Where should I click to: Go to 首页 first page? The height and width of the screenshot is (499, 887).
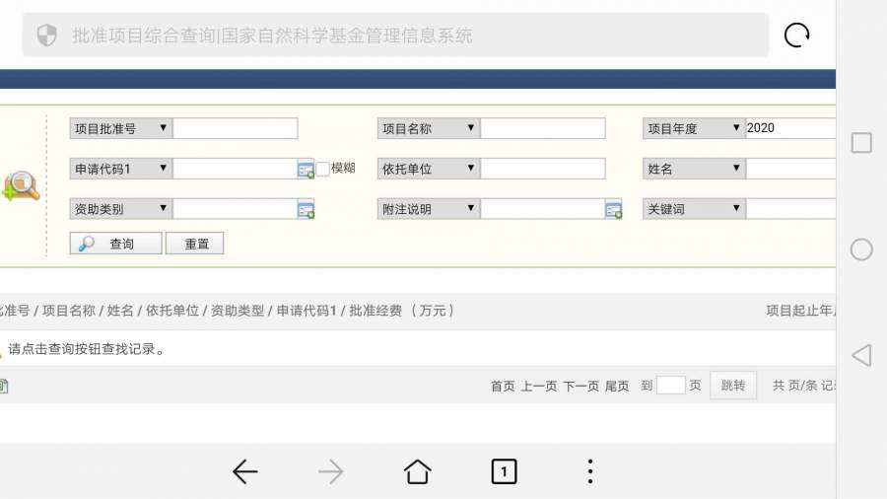(503, 386)
